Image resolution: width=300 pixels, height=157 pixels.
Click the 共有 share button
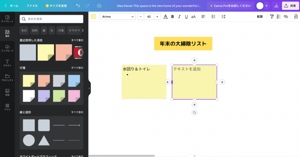tap(291, 6)
